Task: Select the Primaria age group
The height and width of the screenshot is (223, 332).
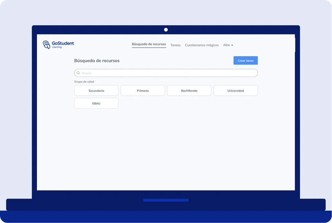Action: click(143, 91)
